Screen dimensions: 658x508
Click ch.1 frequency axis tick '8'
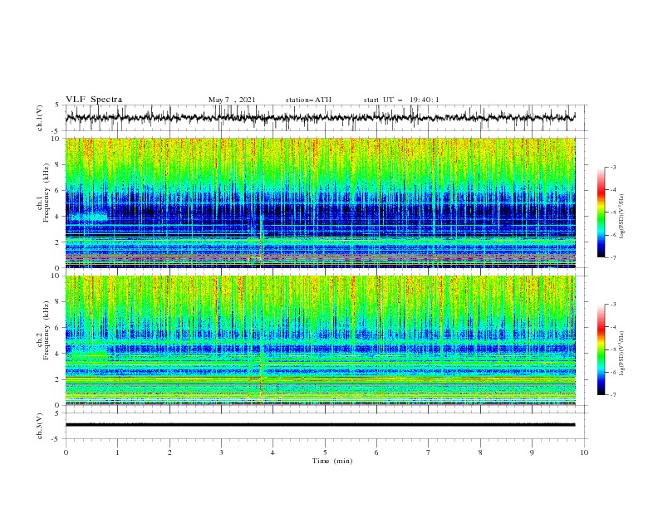coord(58,164)
